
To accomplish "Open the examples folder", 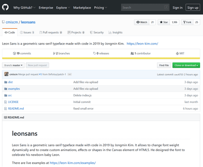I will [x=14, y=89].
